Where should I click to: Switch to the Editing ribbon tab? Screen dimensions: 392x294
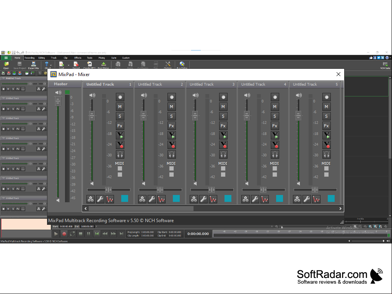pos(42,58)
